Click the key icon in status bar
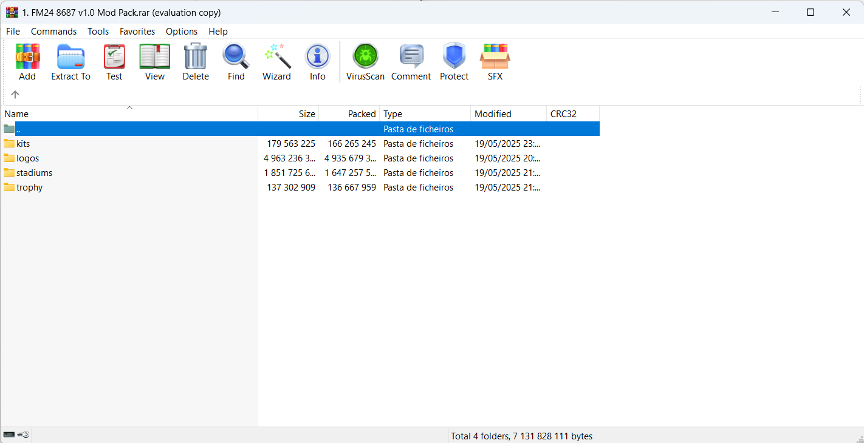Image resolution: width=864 pixels, height=443 pixels. coord(23,435)
